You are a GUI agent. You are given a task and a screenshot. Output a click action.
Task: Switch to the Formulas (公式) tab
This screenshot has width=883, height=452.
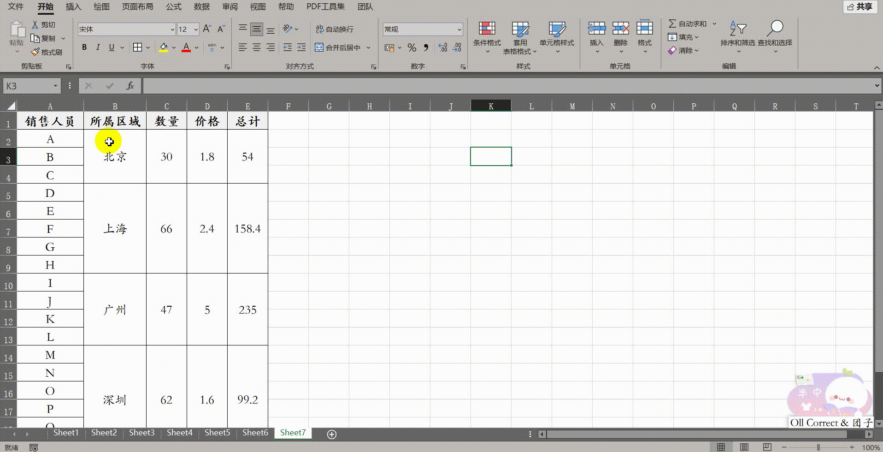174,6
